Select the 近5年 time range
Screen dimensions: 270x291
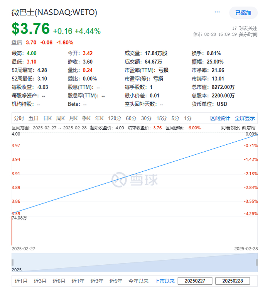coord(116,281)
